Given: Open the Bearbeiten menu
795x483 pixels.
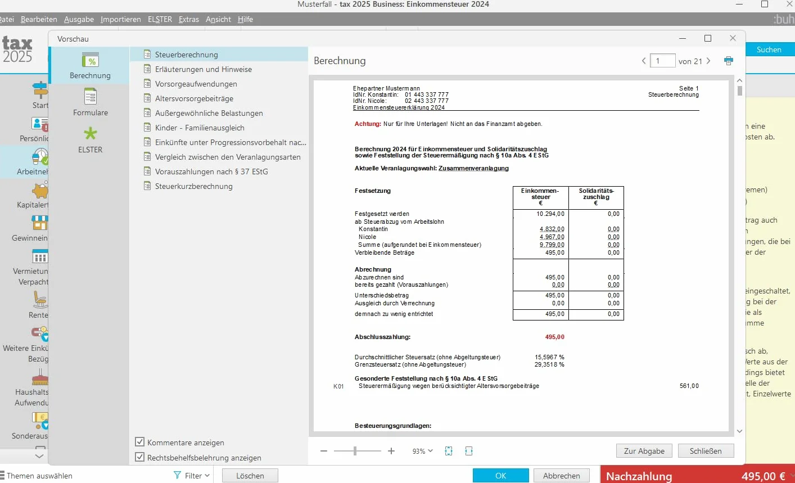Looking at the screenshot, I should click(x=39, y=19).
